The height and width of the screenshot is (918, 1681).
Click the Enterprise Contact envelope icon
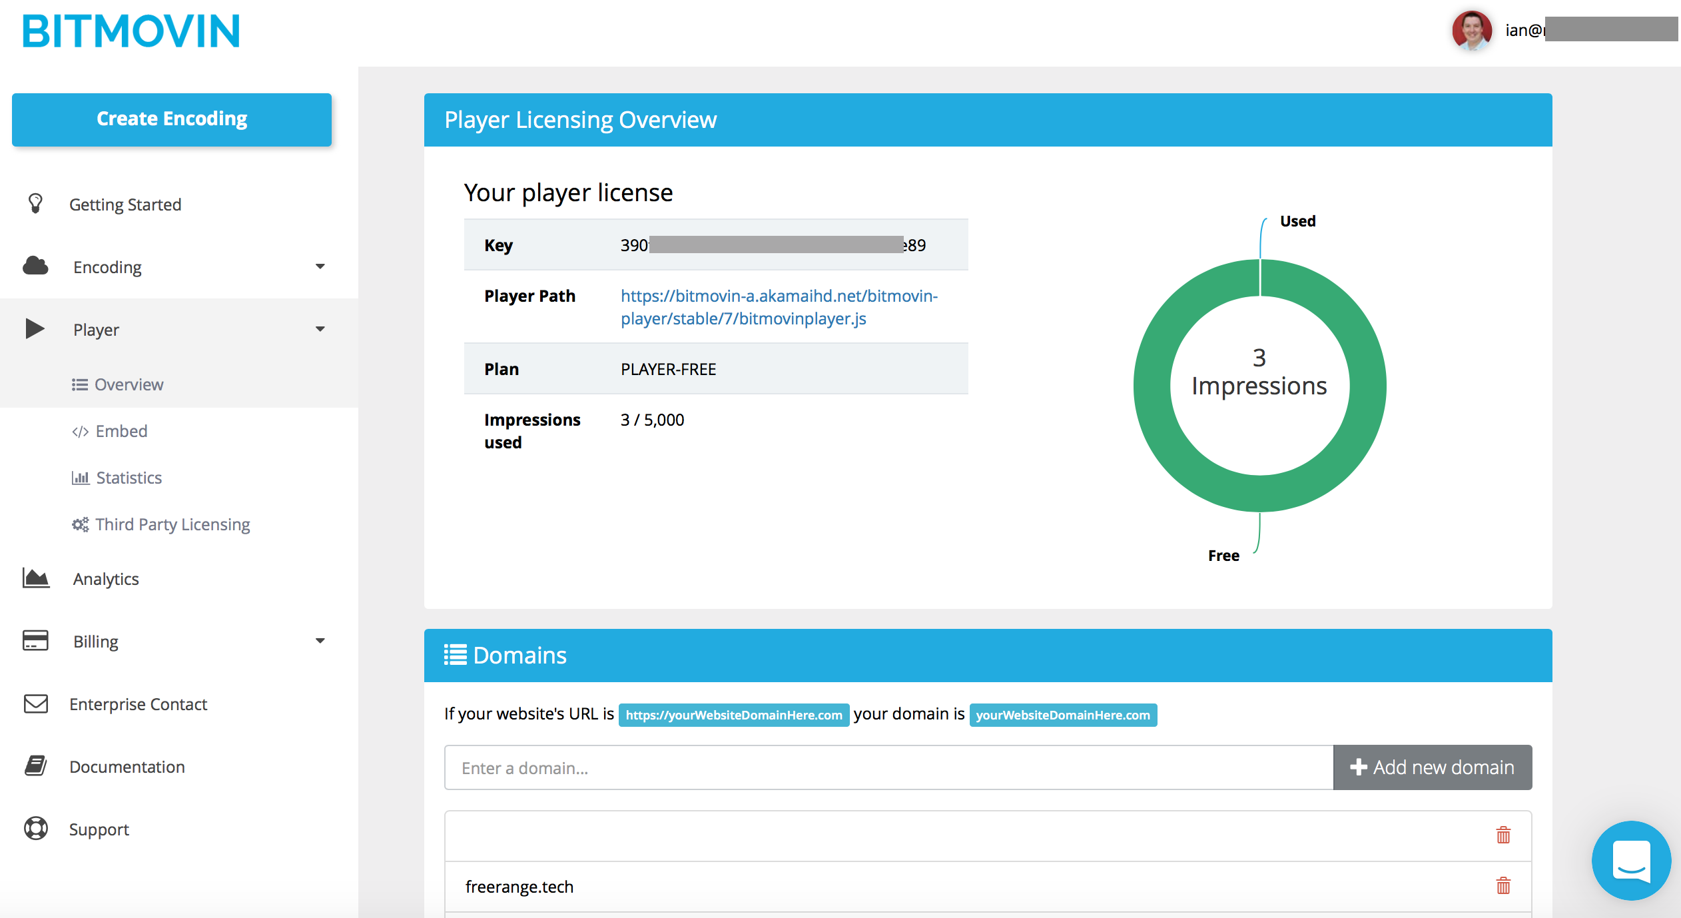pyautogui.click(x=35, y=703)
